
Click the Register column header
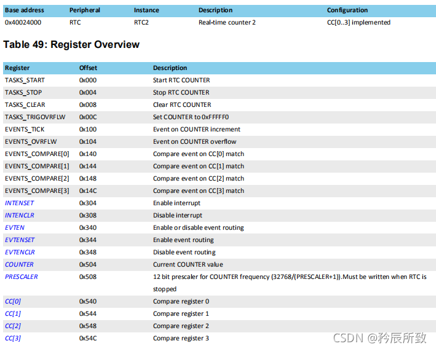pyautogui.click(x=17, y=68)
